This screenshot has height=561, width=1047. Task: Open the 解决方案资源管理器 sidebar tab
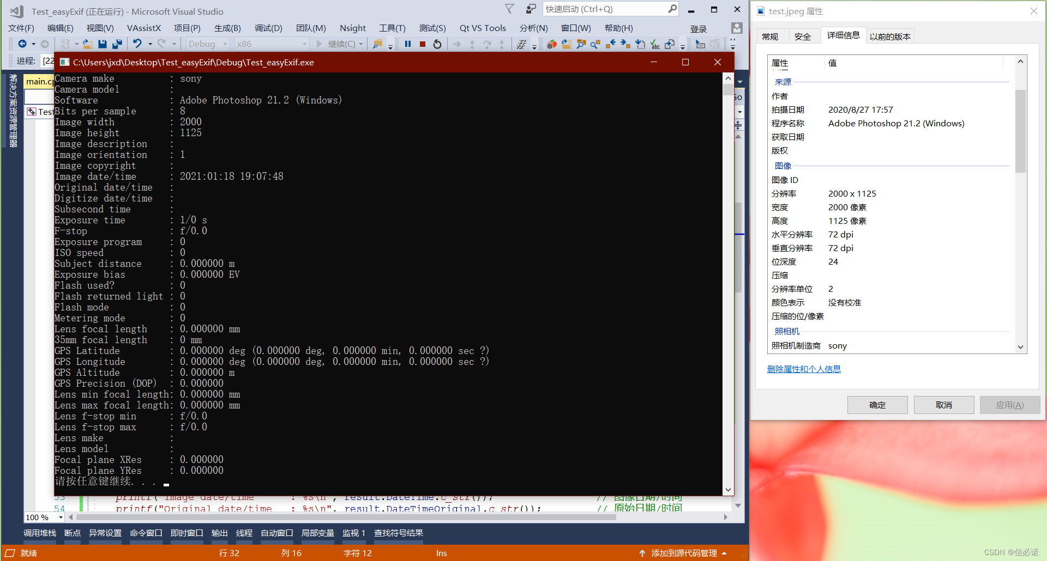click(14, 112)
